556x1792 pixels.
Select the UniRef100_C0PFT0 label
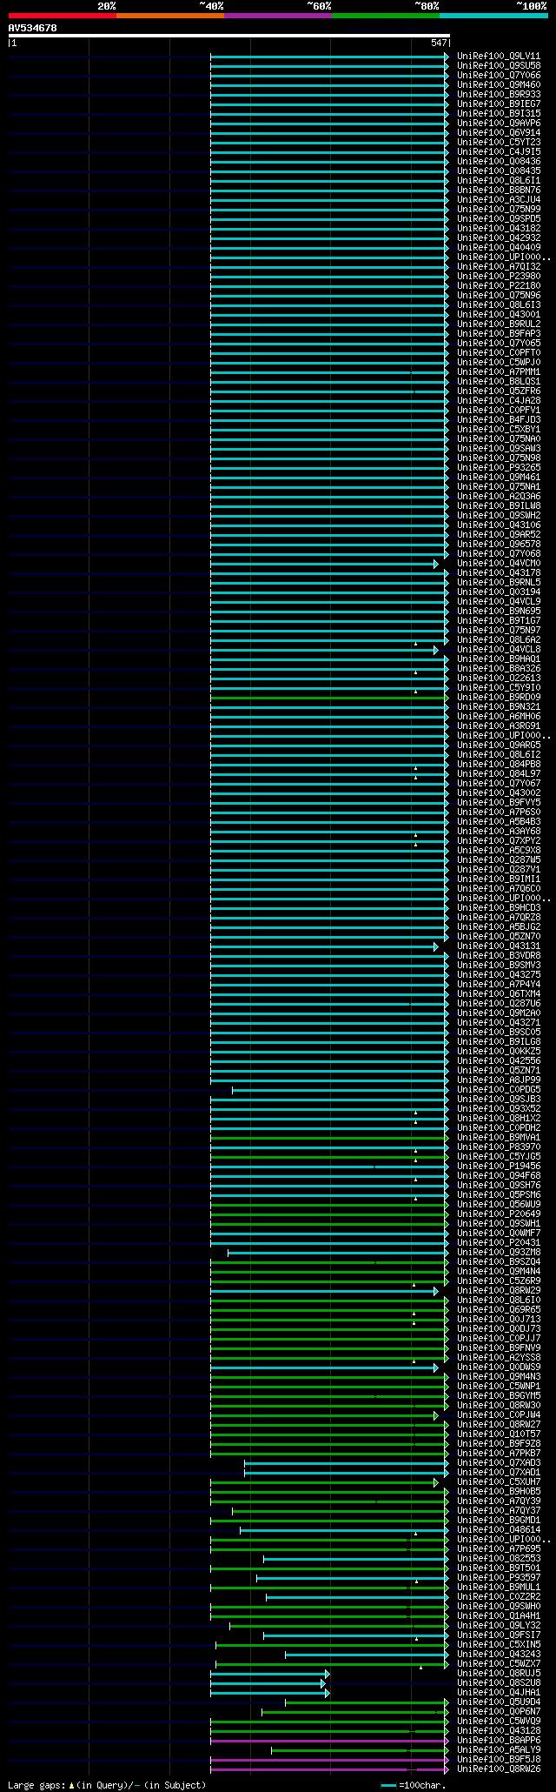click(499, 352)
